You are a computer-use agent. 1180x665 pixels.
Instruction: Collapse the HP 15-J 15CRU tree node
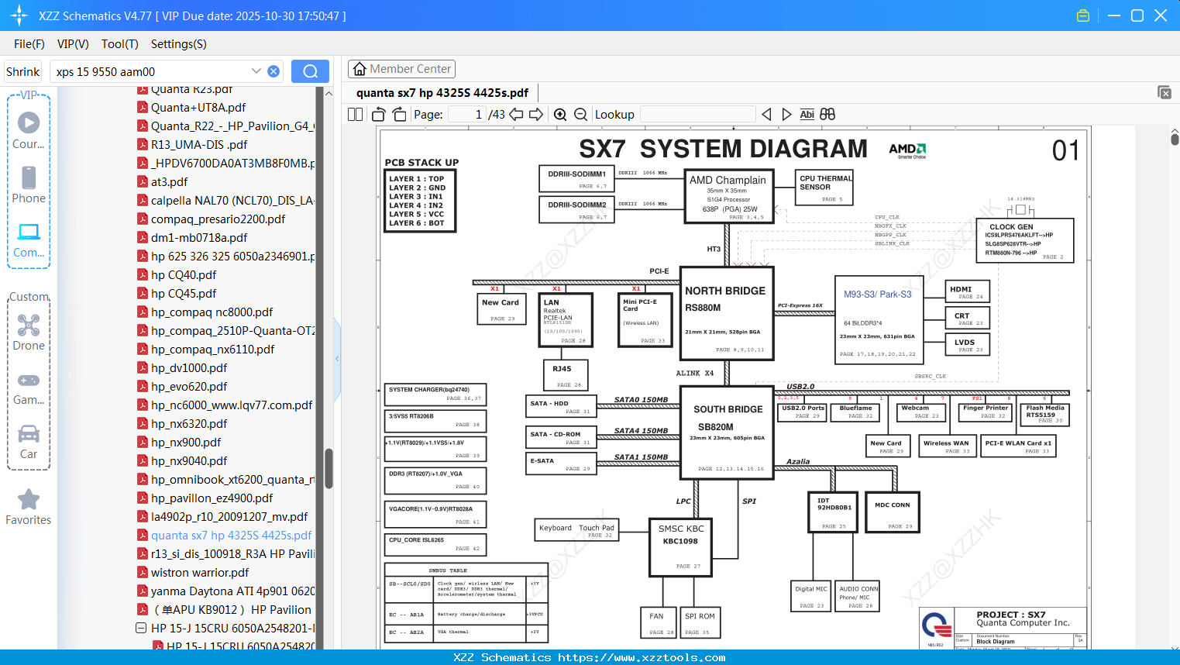[x=141, y=628]
